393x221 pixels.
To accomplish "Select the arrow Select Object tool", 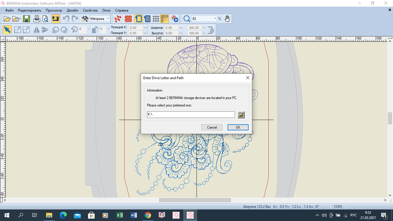I will click(7, 30).
